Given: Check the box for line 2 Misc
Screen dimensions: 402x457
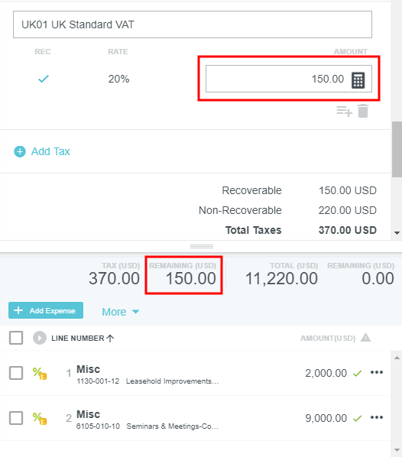Looking at the screenshot, I should (x=16, y=418).
